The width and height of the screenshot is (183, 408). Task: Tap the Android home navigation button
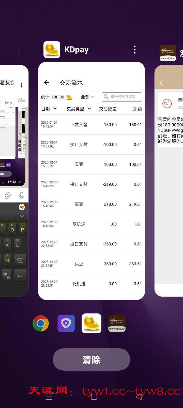point(94,397)
